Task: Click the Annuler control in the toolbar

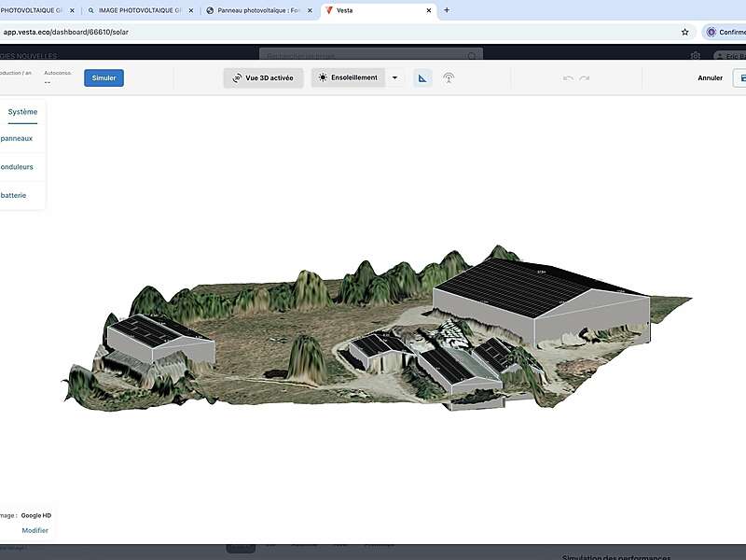Action: pos(709,77)
